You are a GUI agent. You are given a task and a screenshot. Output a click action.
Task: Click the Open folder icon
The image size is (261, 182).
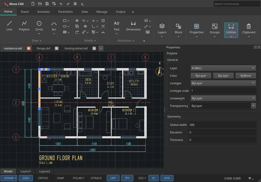click(x=40, y=4)
